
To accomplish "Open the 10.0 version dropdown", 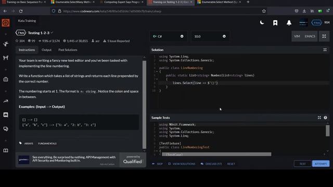I will point(210,36).
